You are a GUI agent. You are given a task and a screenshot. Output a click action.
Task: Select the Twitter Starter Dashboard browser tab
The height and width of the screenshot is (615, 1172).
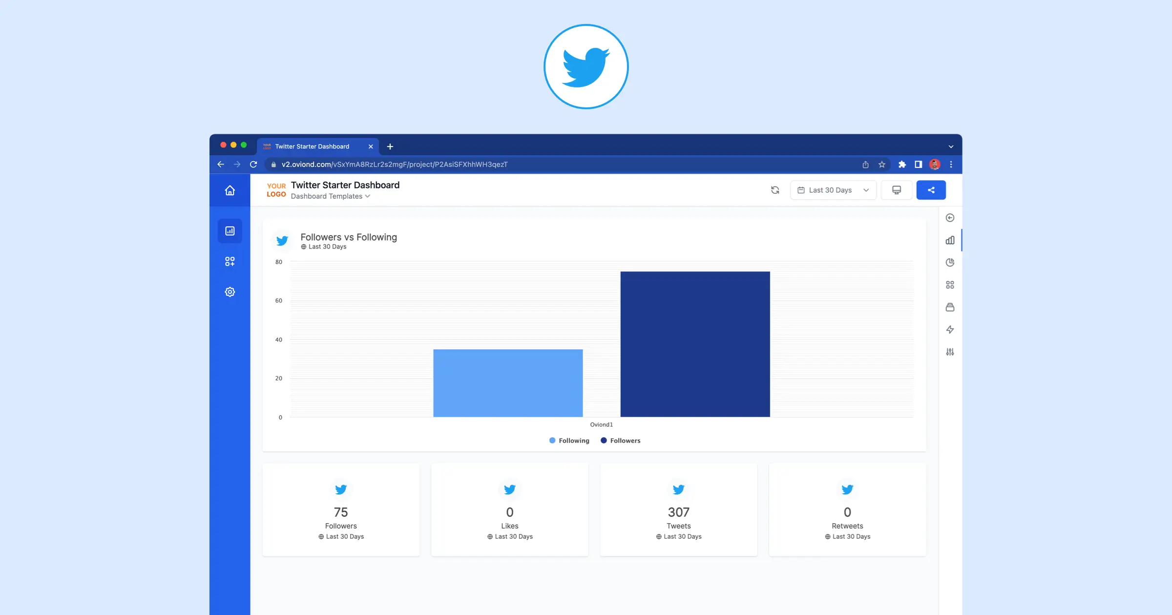click(x=318, y=146)
